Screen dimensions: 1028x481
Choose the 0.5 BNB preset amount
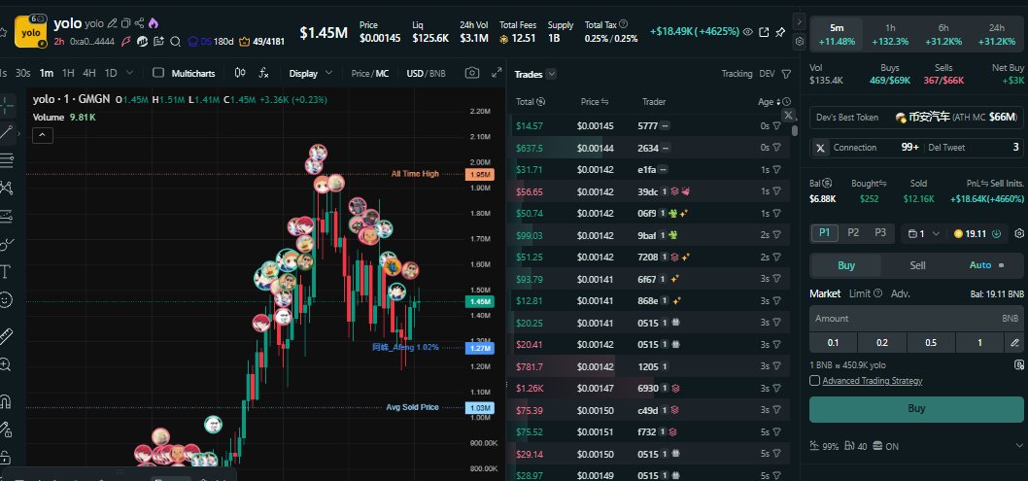coord(931,342)
